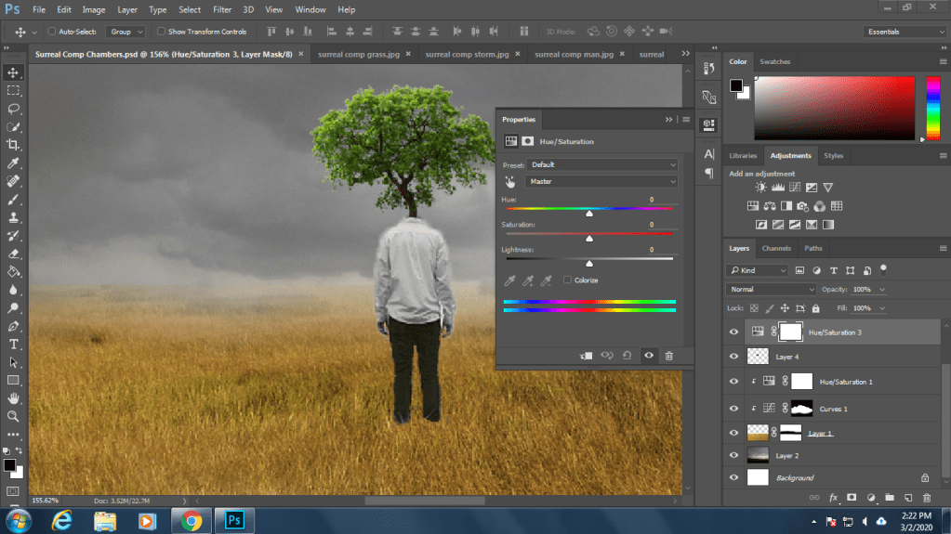Delete adjustment via Properties trash icon

pos(668,356)
